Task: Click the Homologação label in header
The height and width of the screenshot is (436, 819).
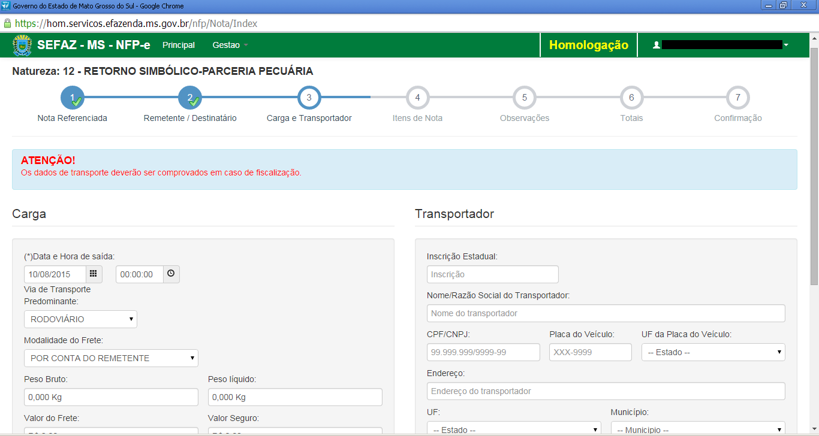Action: 589,45
